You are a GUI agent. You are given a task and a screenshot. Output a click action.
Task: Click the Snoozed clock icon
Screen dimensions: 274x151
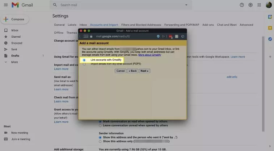click(x=6, y=43)
